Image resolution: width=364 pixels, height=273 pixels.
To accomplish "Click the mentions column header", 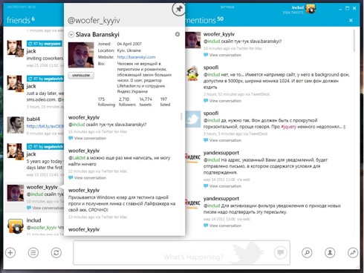I will 204,20.
